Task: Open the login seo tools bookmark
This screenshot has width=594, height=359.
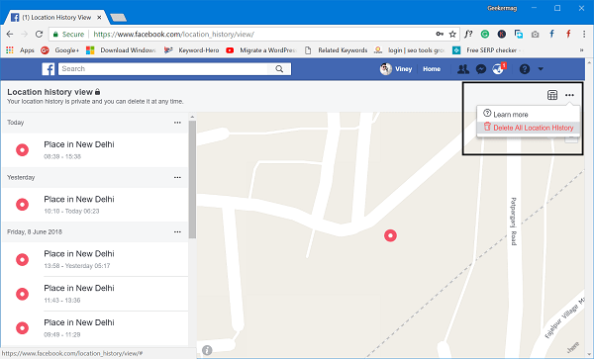Action: tap(409, 50)
